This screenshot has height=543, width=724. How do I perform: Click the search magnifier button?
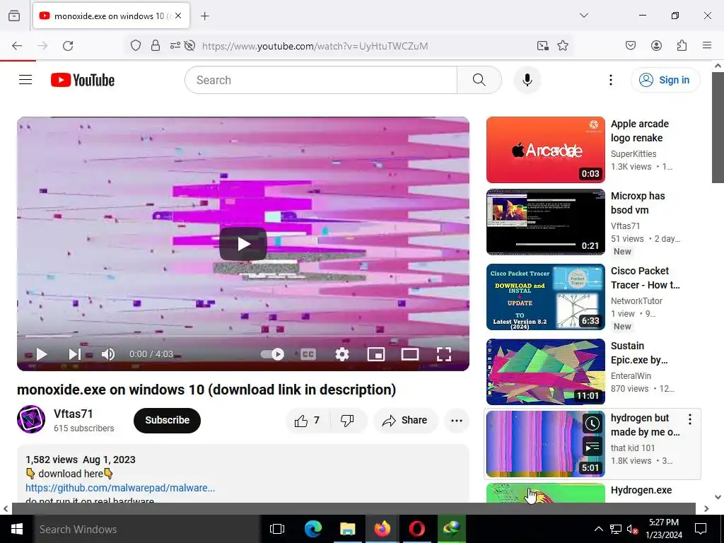point(479,80)
